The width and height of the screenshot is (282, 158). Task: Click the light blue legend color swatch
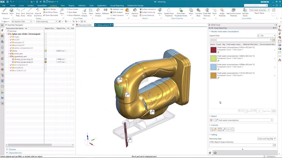(x=213, y=67)
